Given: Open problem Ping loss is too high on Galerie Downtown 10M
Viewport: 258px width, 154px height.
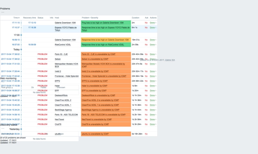Looking at the screenshot, I should pos(103,23).
